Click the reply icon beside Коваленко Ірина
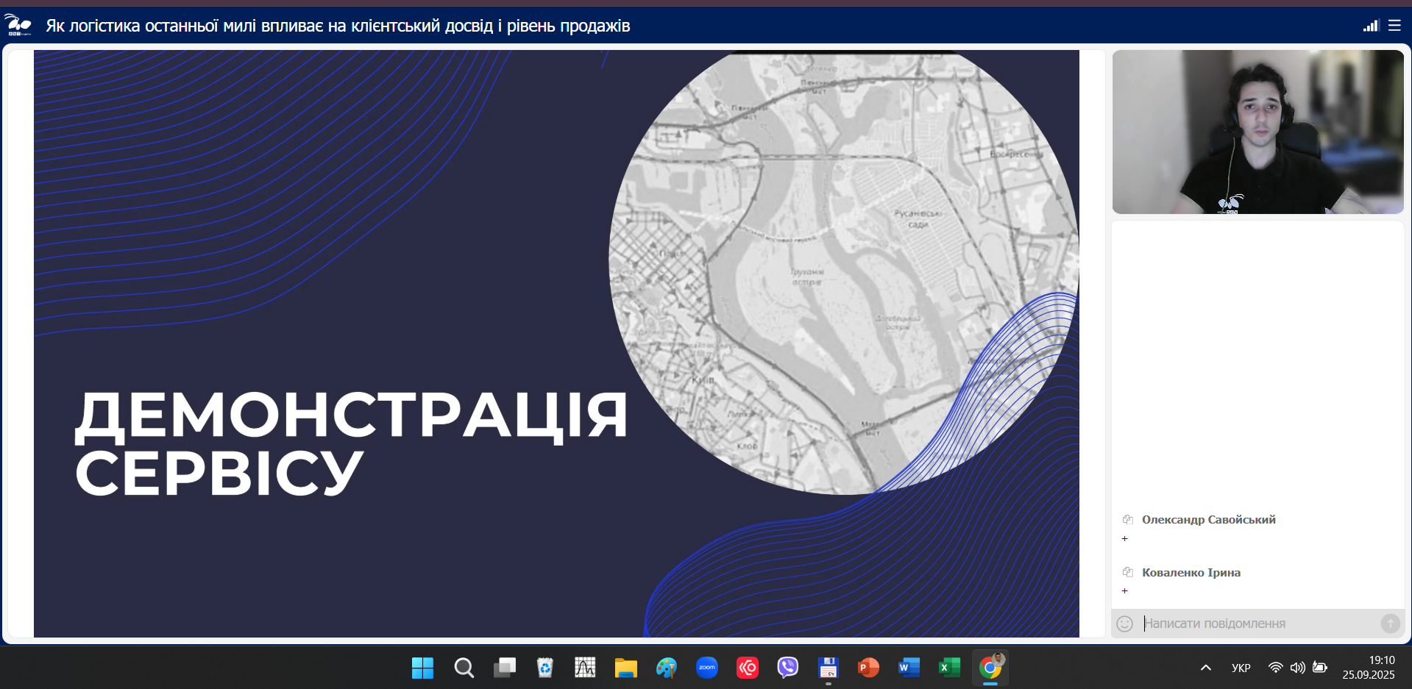This screenshot has width=1412, height=689. [x=1127, y=572]
